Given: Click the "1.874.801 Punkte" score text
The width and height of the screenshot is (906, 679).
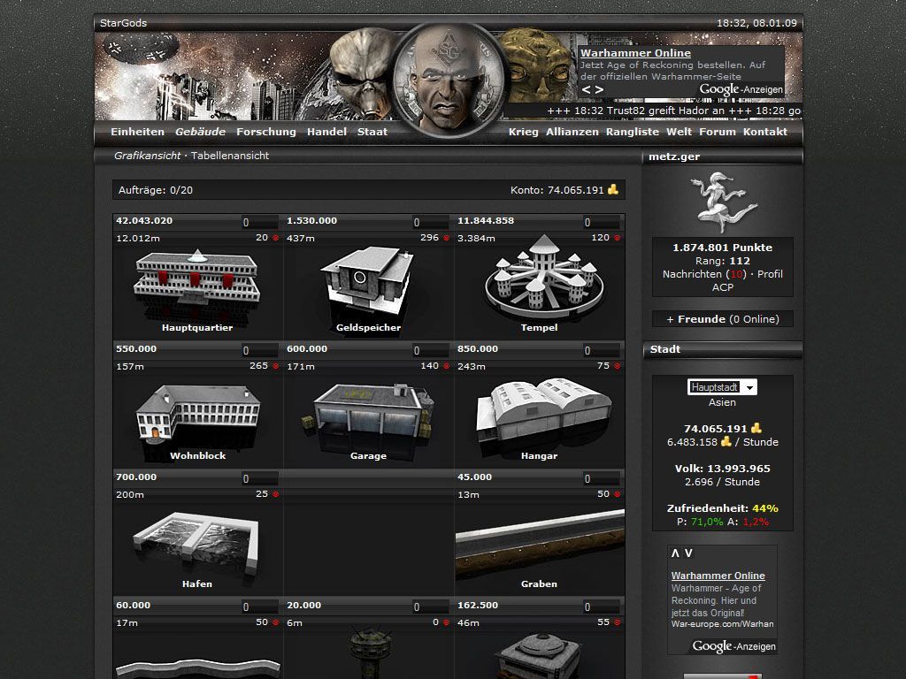Looking at the screenshot, I should 722,248.
